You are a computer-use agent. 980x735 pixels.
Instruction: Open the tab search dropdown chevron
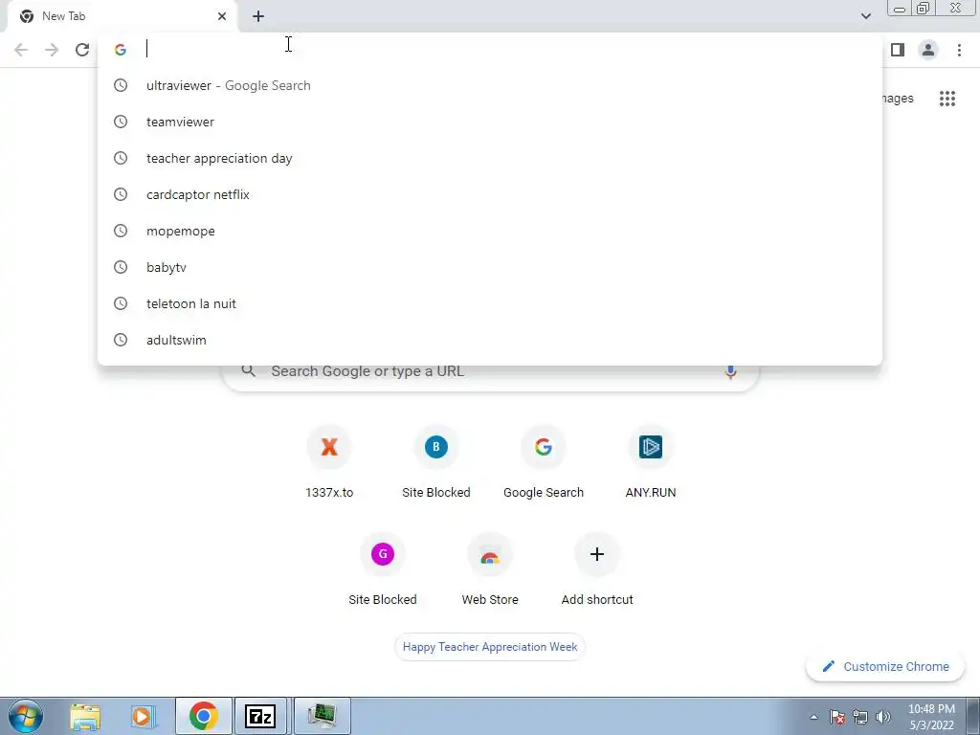click(865, 16)
